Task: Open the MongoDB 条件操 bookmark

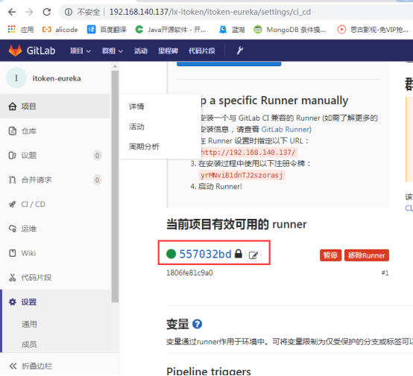Action: 289,30
